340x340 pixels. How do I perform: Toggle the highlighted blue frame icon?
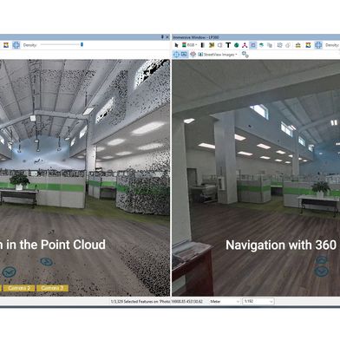tap(253, 45)
